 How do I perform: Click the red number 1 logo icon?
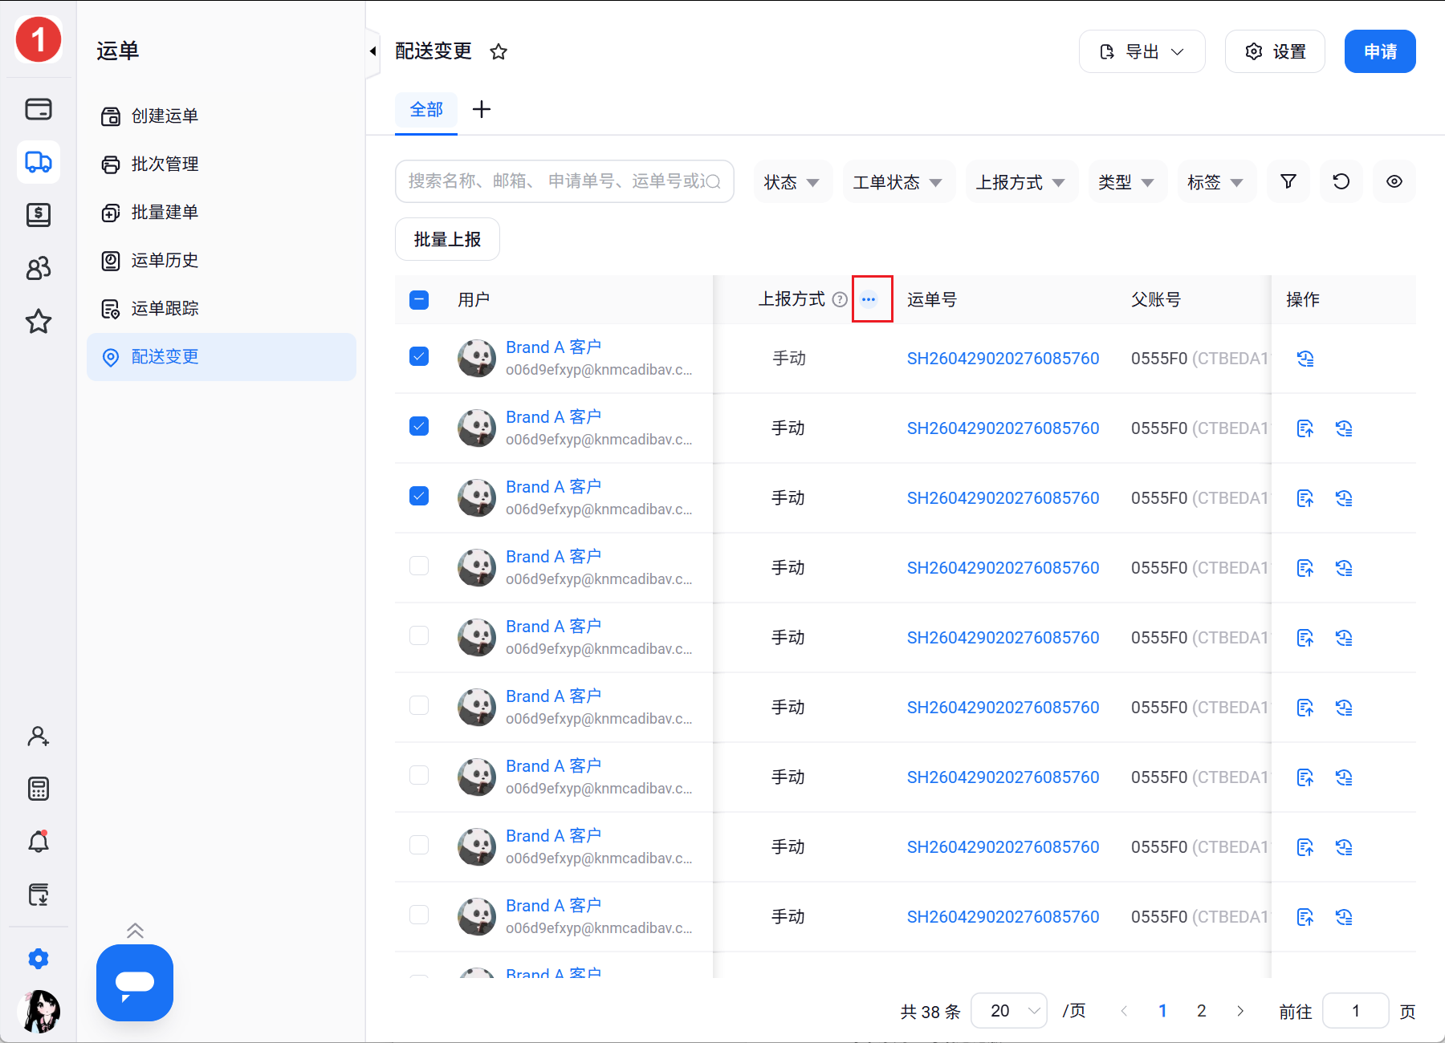(x=39, y=39)
